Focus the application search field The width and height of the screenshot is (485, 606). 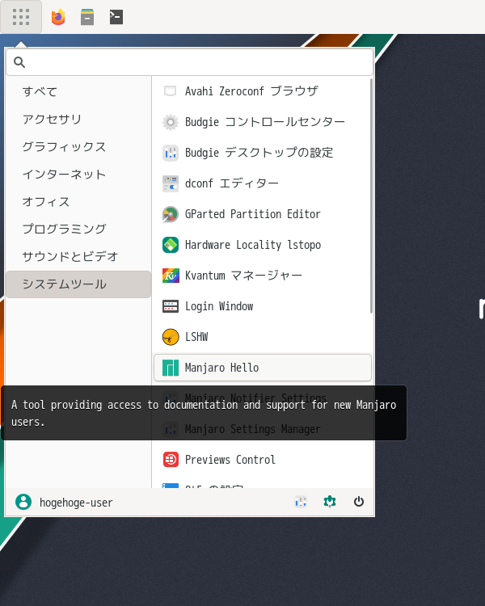[189, 62]
